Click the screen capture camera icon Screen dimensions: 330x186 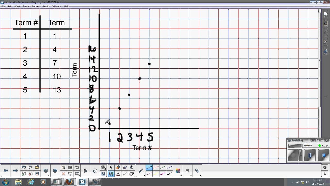click(70, 167)
